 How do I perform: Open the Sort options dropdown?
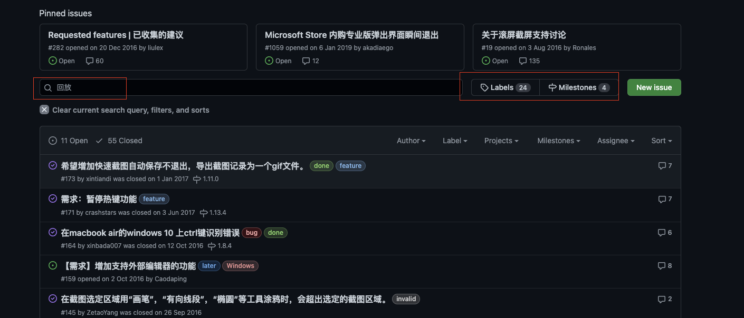[661, 141]
